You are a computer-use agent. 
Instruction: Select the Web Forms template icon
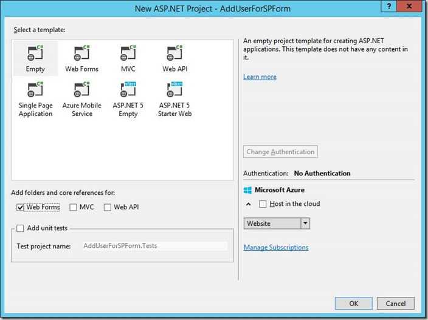81,53
